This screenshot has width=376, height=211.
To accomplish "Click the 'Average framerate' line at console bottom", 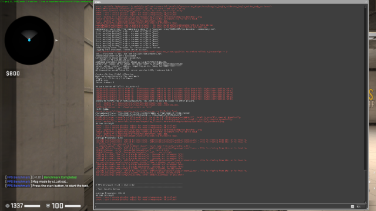I will 110,193.
